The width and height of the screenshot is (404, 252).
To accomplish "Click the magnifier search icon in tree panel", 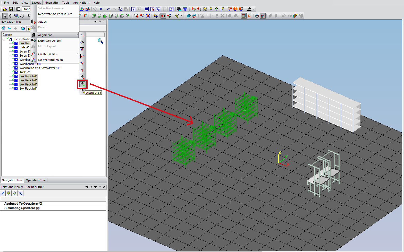I will tap(100, 41).
